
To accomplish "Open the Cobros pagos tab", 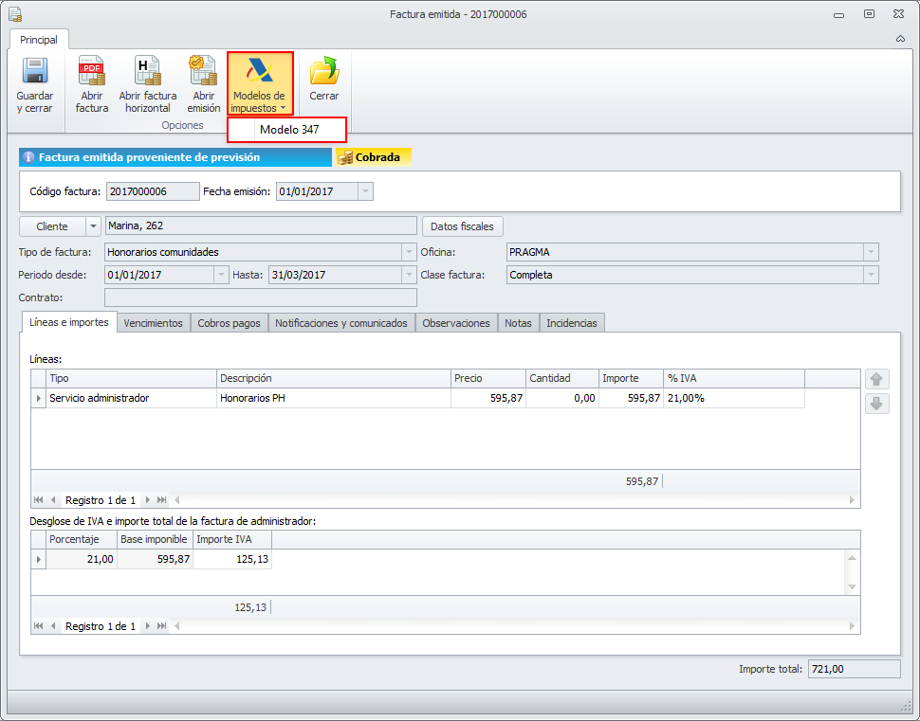I will 229,323.
